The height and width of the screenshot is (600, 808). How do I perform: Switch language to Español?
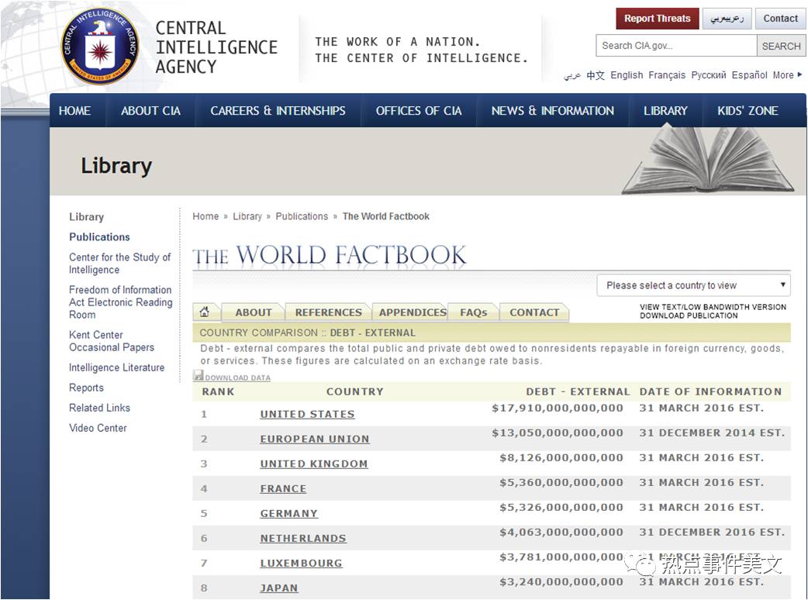(749, 75)
